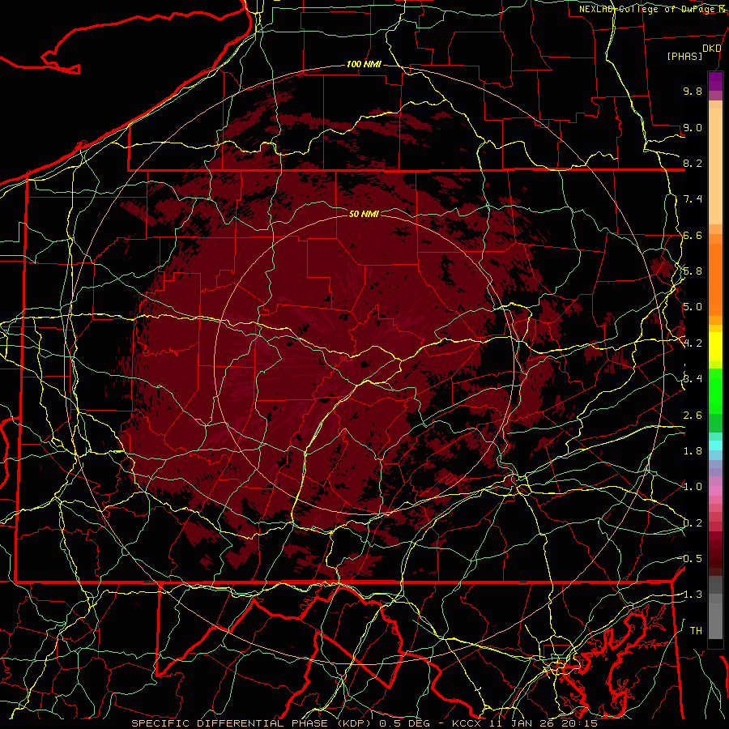Click the 1.8 legend value
Viewport: 729px width, 729px height.
(693, 450)
